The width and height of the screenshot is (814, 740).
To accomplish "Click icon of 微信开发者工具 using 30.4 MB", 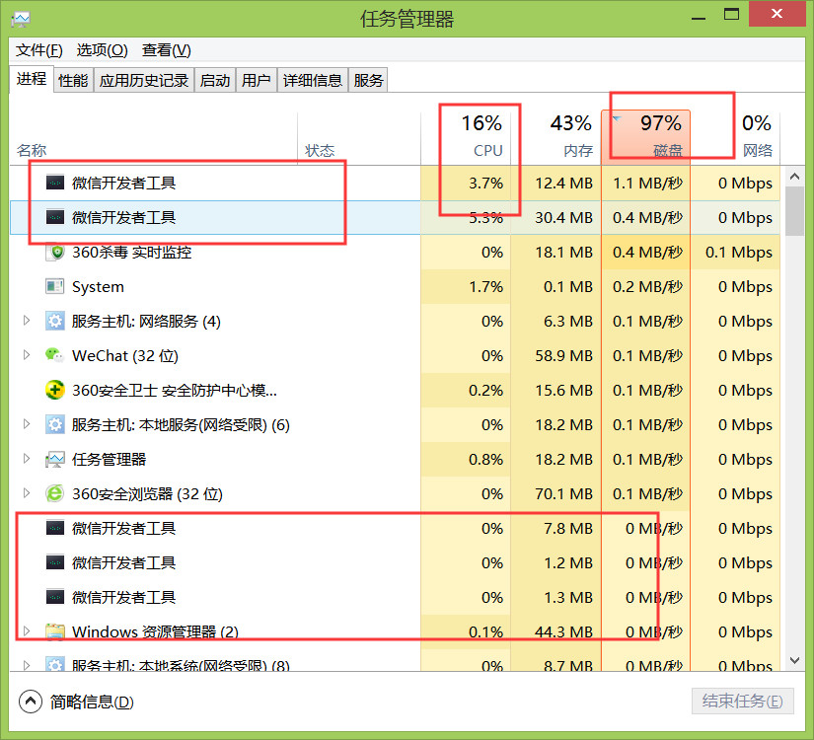I will click(55, 218).
